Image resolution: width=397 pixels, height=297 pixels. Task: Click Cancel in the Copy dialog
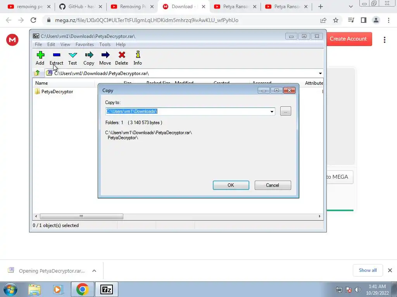[x=273, y=185]
